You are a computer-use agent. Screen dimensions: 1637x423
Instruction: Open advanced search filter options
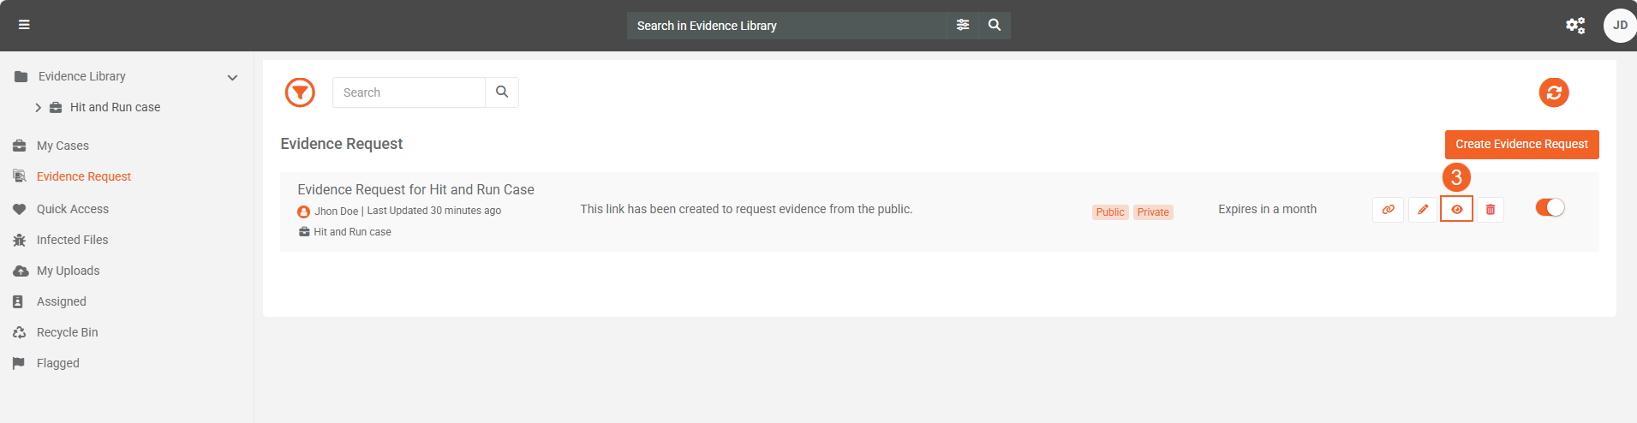[963, 25]
